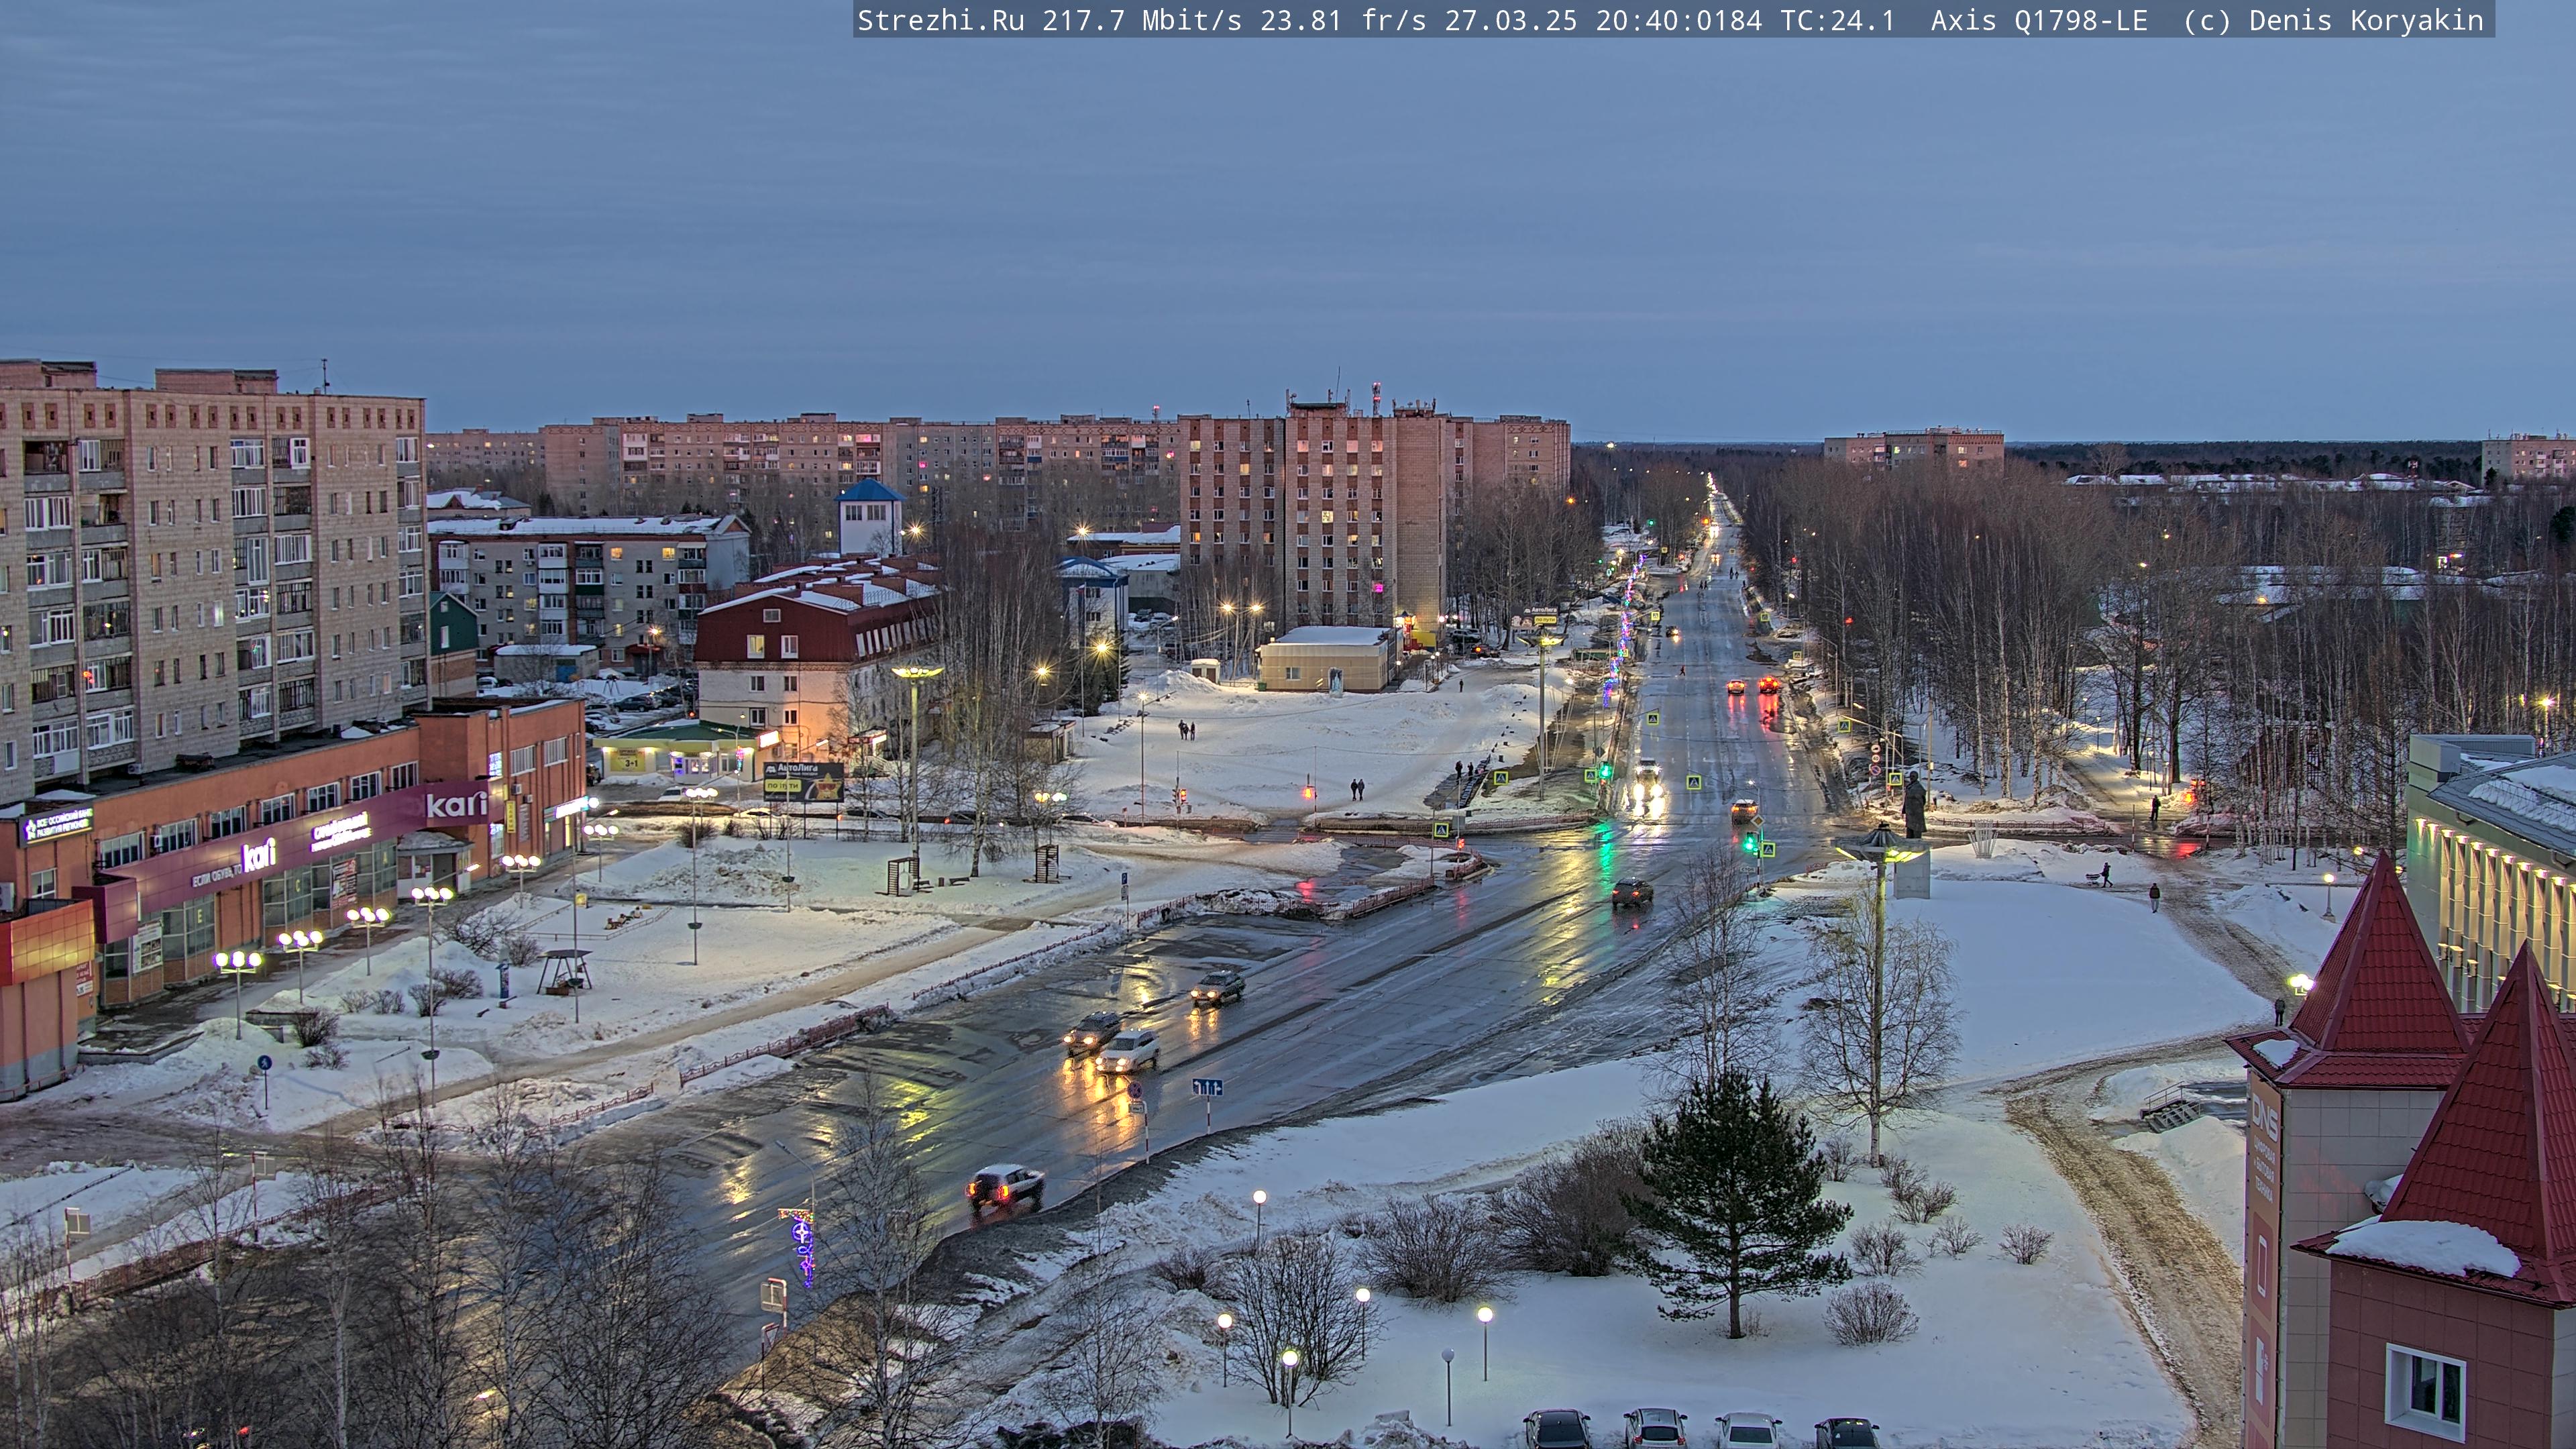The height and width of the screenshot is (1449, 2576).
Task: Click the "217.7 Mbit/s" bitrate value
Action: 1142,21
